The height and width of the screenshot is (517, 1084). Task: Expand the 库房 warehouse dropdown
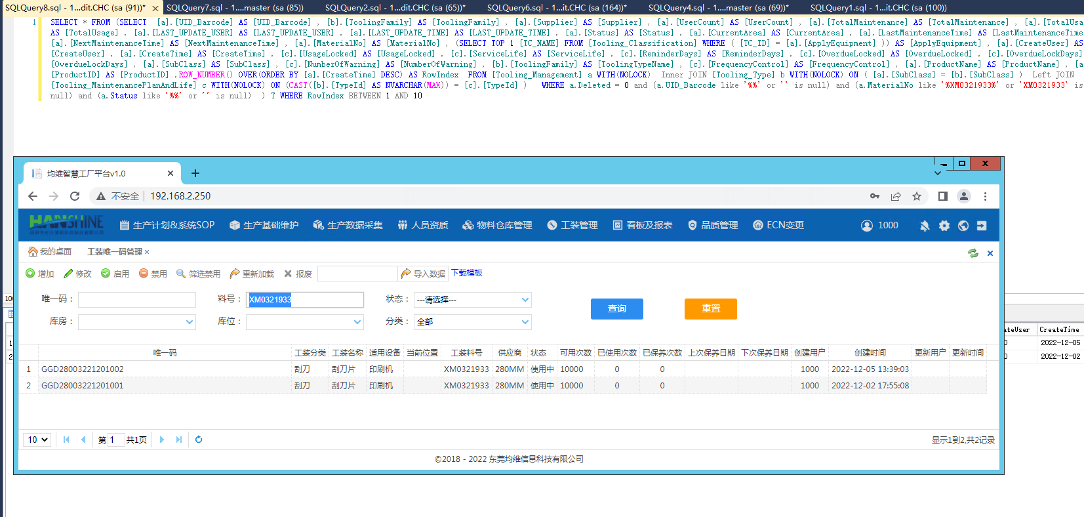point(136,322)
